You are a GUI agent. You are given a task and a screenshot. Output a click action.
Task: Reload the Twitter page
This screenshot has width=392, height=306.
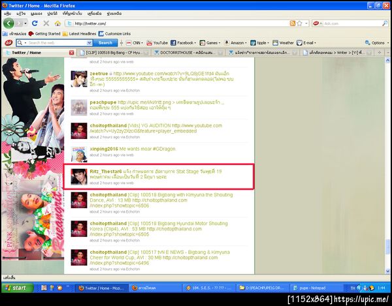(35, 23)
